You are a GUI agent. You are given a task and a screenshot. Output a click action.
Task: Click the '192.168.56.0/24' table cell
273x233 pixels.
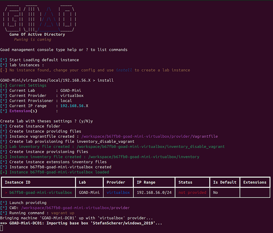click(x=154, y=193)
